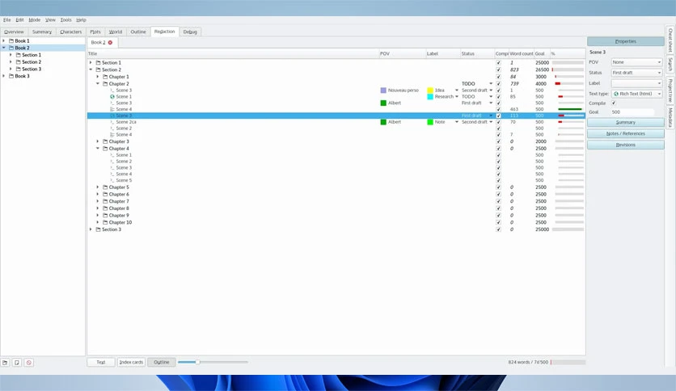Click the Word count column header
Screen dimensions: 676x391
(522, 54)
